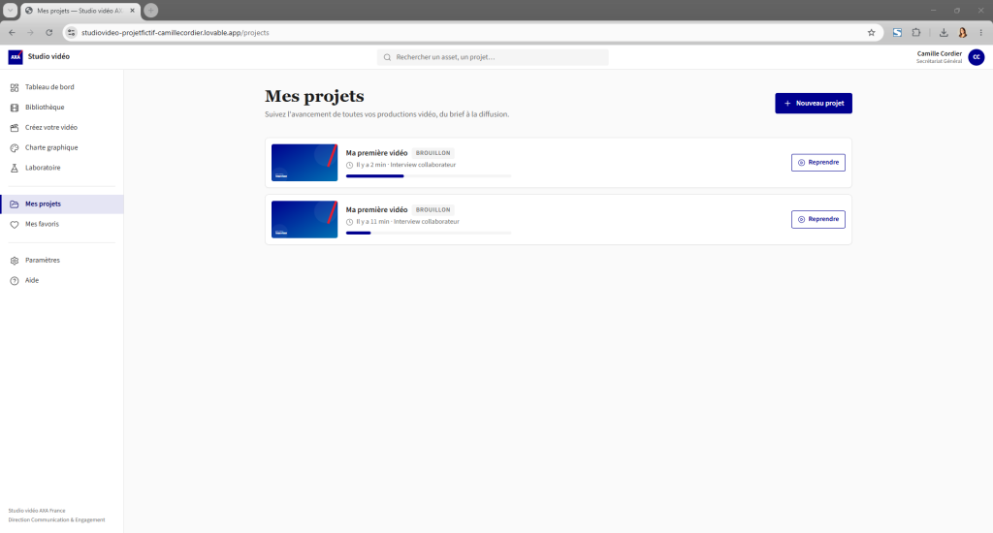The width and height of the screenshot is (993, 533).
Task: Click the Paramètres gear icon
Action: pos(15,261)
